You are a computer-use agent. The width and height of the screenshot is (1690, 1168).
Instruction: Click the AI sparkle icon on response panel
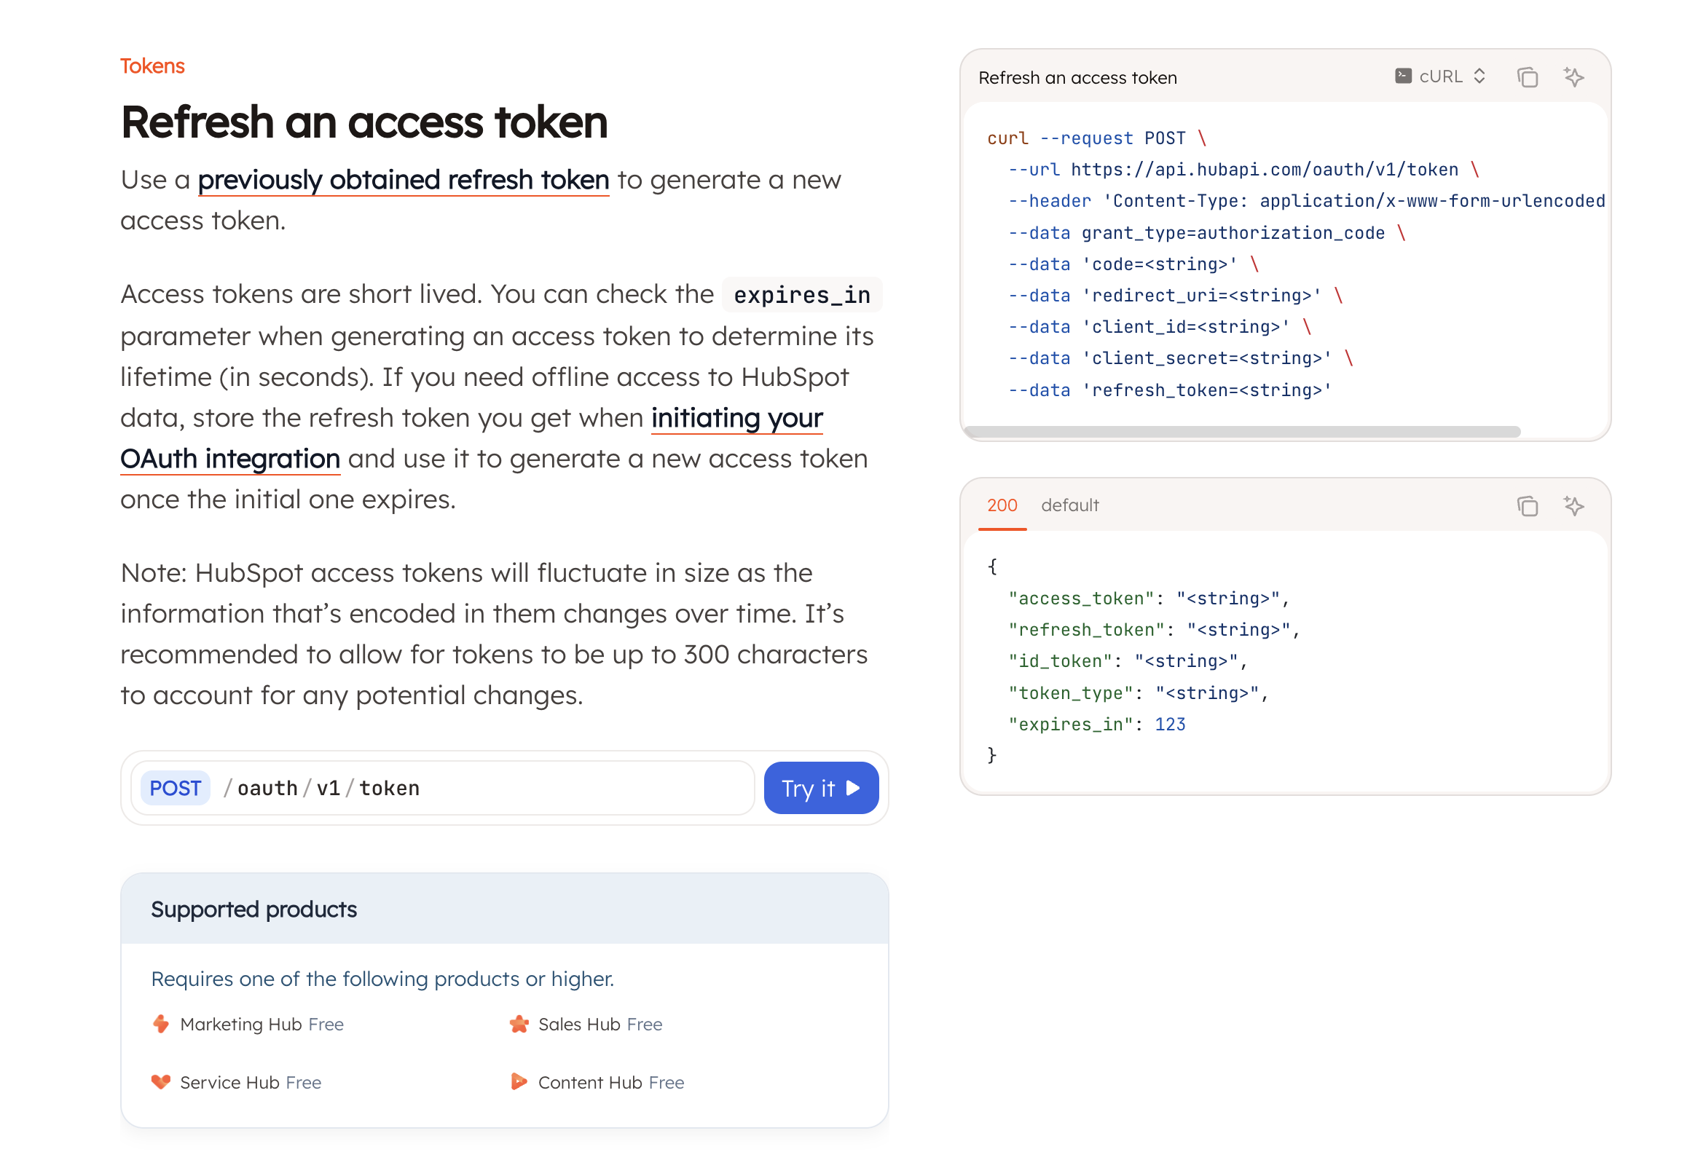pos(1573,505)
